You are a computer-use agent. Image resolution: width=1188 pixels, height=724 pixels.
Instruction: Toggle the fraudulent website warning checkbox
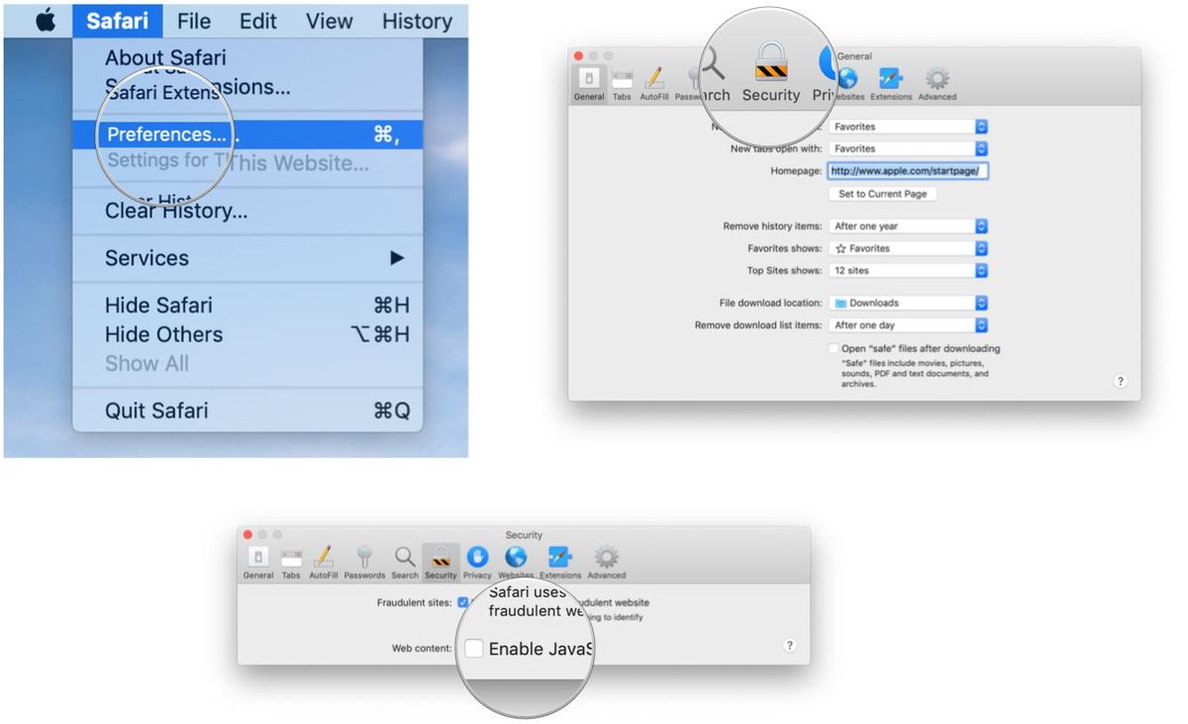click(x=462, y=602)
